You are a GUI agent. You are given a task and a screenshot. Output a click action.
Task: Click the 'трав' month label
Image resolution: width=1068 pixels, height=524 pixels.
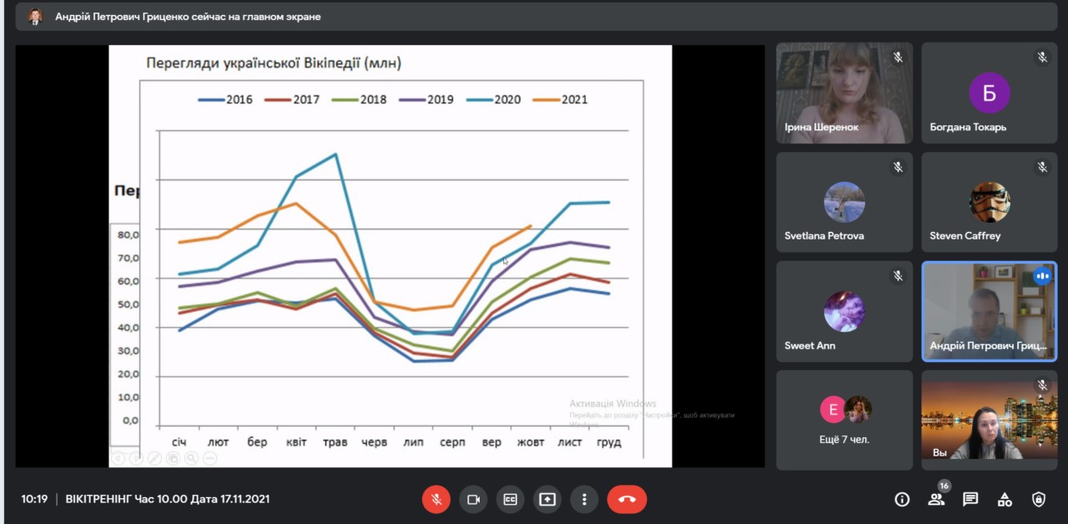pos(335,441)
